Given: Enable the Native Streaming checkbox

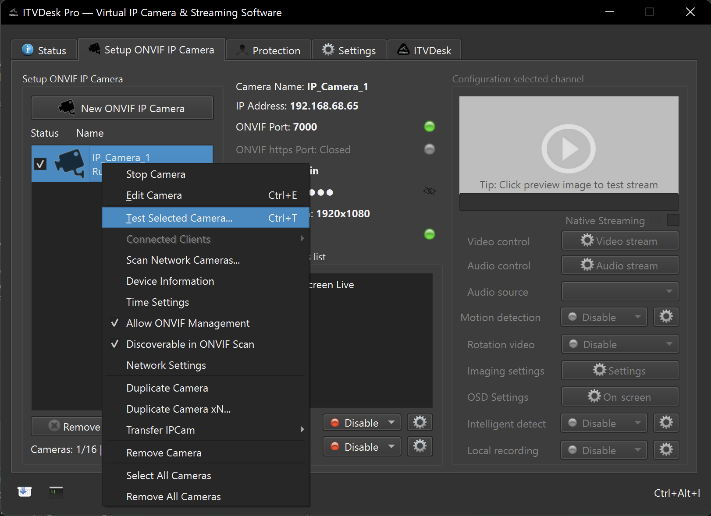Looking at the screenshot, I should pyautogui.click(x=673, y=220).
